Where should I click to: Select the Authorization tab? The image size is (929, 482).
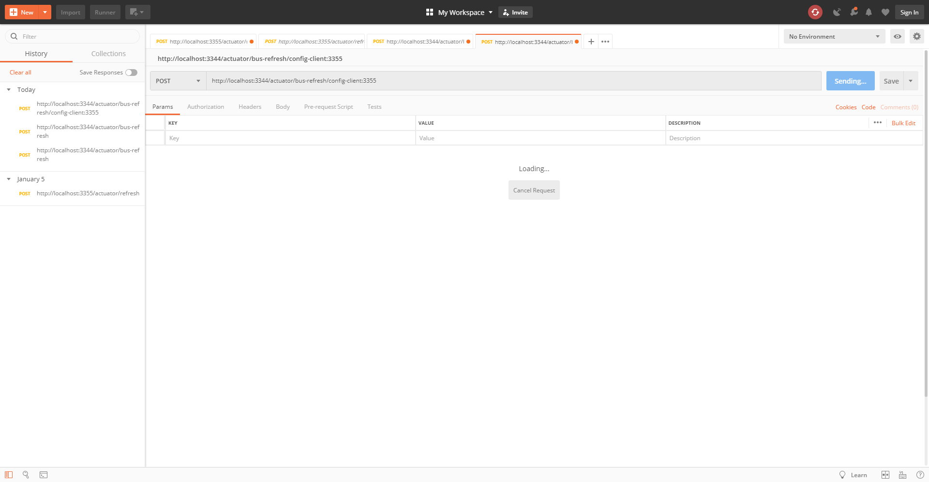click(x=206, y=107)
